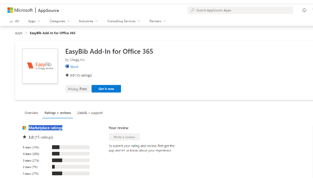Click the EasyBib app logo thumbnail
313x178 pixels.
(40, 66)
